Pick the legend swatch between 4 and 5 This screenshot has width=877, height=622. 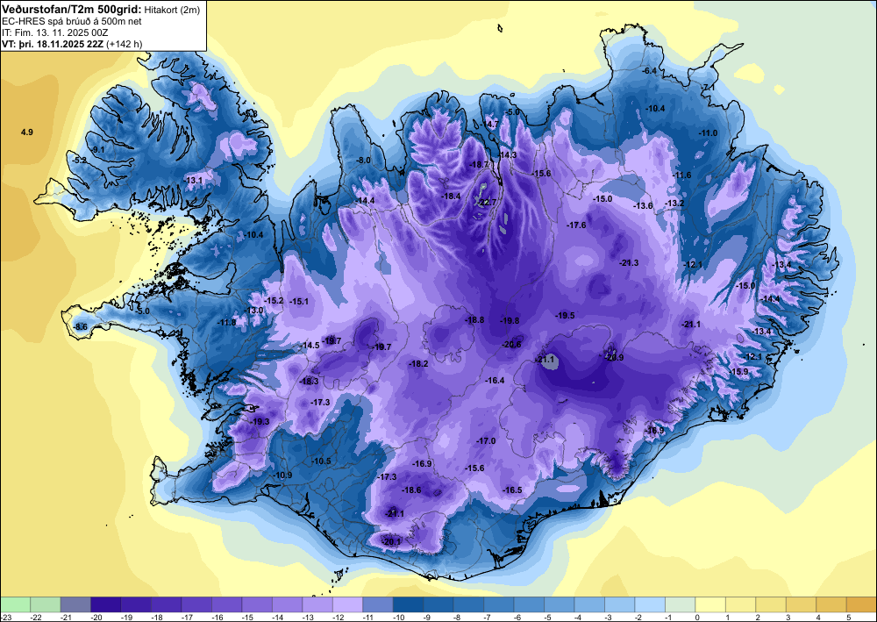[x=831, y=604]
